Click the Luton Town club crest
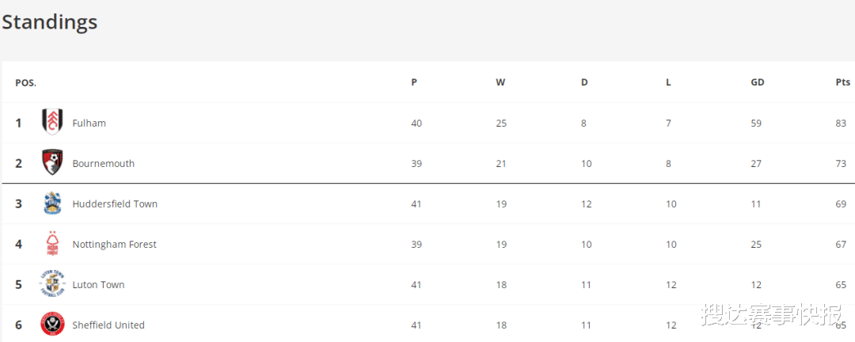Viewport: 855px width, 342px height. [x=52, y=284]
